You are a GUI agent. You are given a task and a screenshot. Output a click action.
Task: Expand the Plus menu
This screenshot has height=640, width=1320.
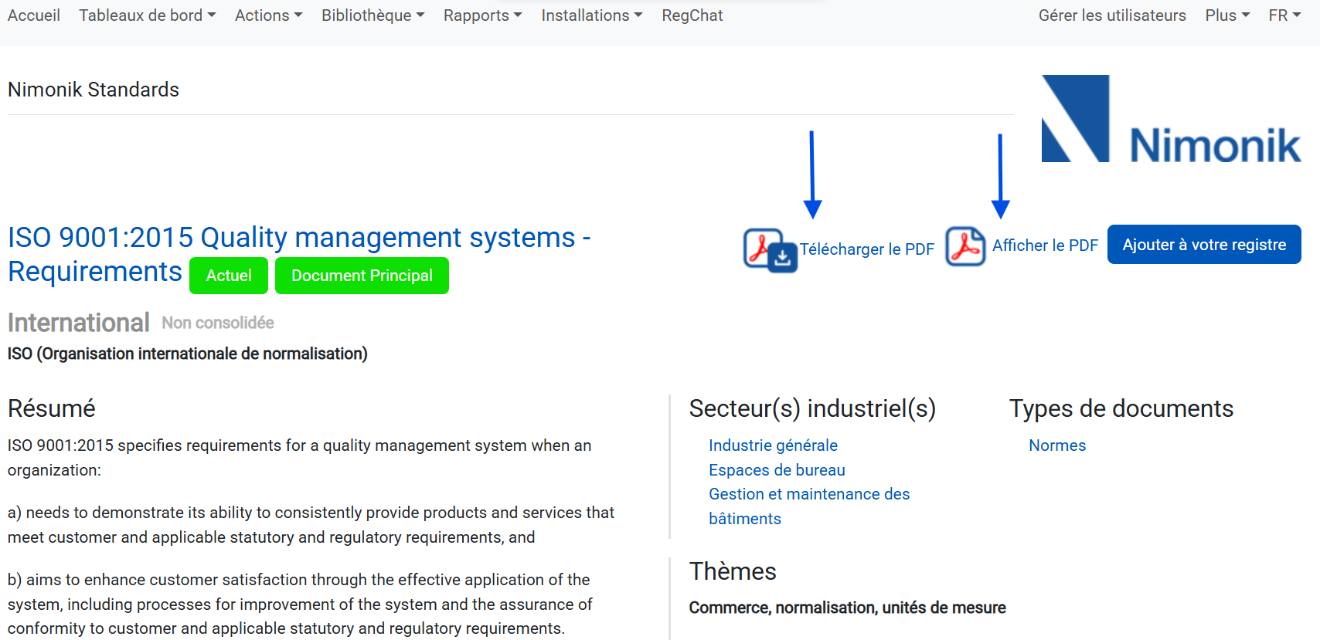pyautogui.click(x=1227, y=15)
